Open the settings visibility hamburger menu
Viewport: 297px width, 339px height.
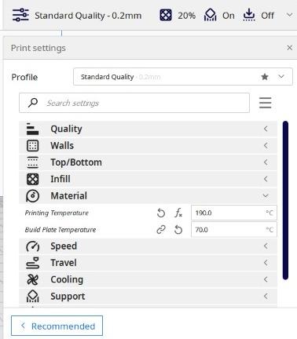266,103
